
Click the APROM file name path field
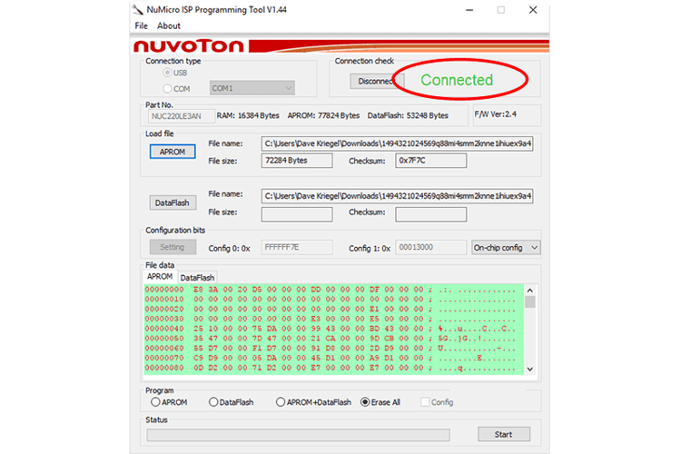click(x=397, y=143)
